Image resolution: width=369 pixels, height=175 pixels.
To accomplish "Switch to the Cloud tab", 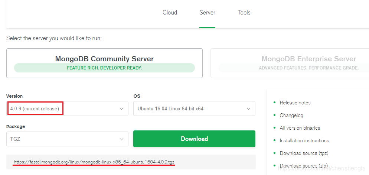I will pyautogui.click(x=170, y=13).
